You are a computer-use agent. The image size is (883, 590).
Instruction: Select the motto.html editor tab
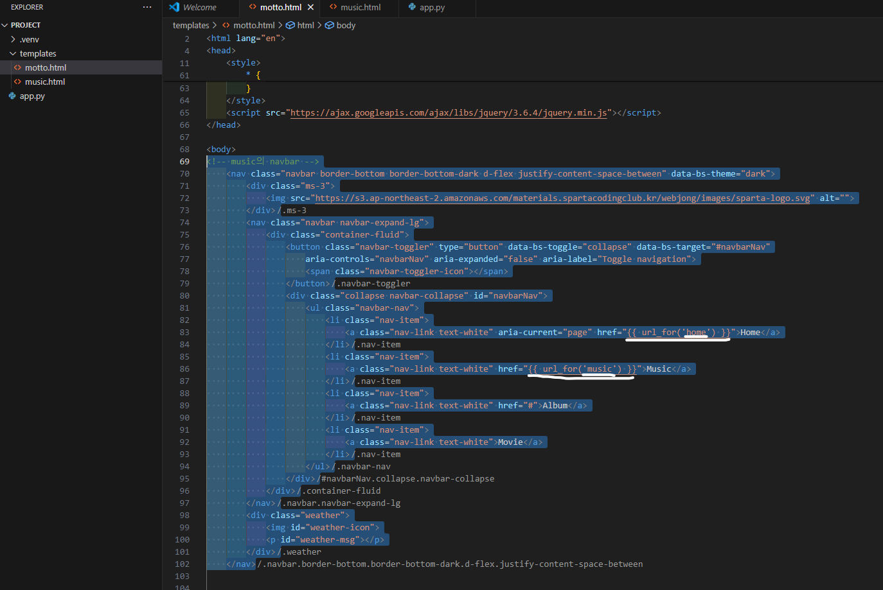(280, 8)
